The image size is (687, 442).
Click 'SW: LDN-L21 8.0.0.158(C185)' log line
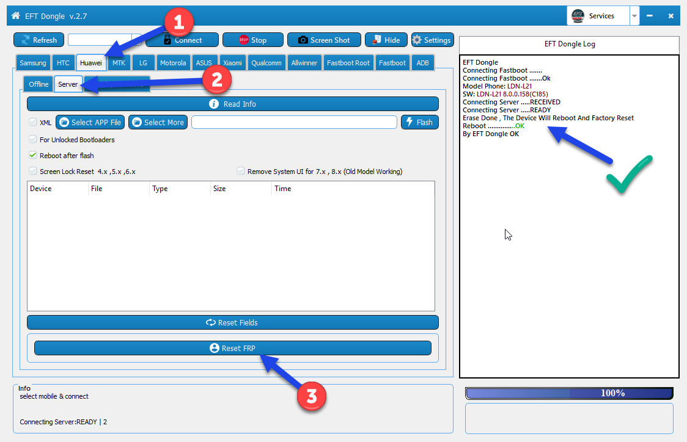pyautogui.click(x=505, y=94)
